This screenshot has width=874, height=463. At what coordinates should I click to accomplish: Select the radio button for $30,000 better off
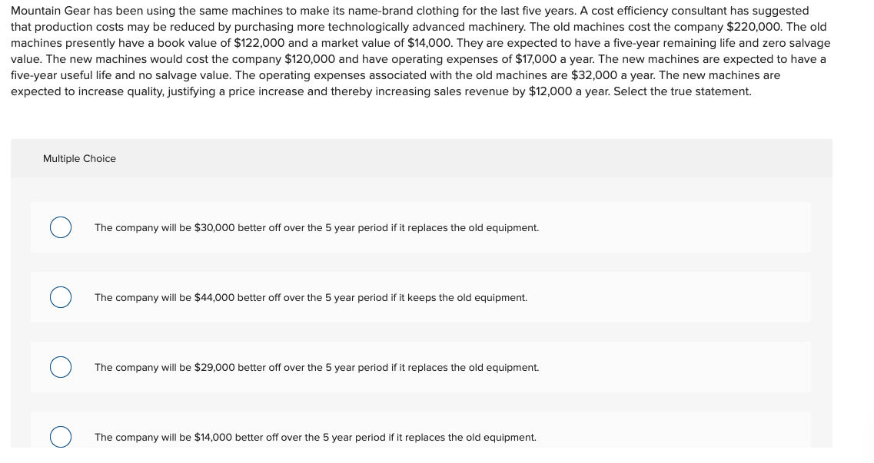(x=60, y=227)
